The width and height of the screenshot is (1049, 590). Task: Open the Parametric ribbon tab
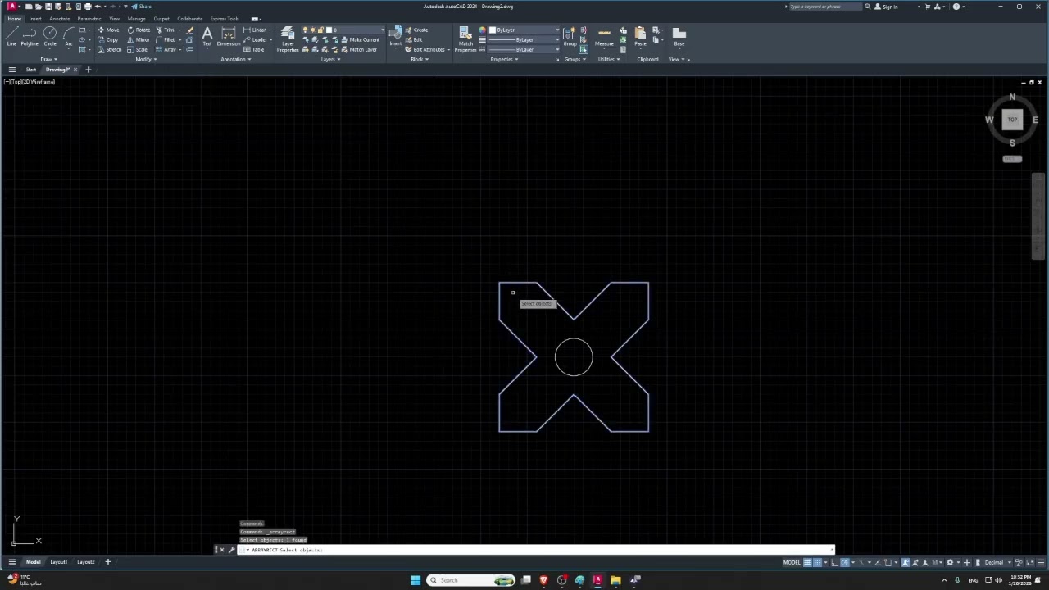[89, 19]
